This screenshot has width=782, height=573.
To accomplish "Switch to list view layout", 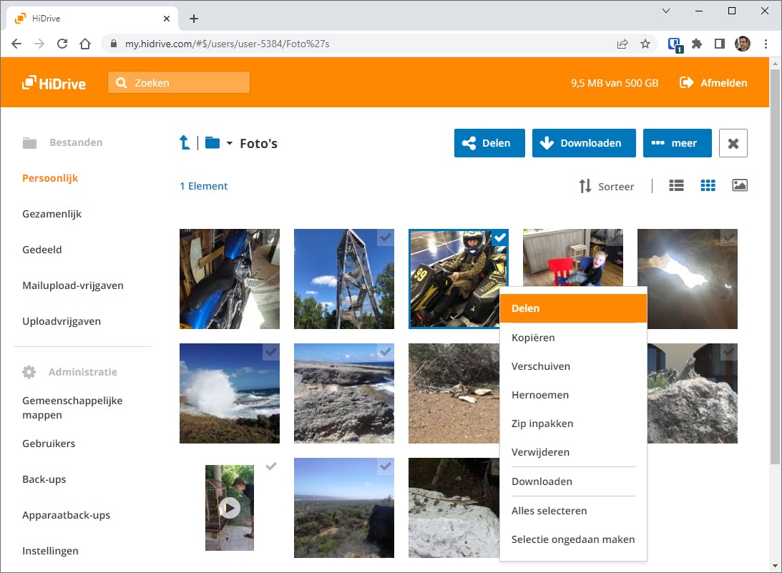I will click(x=675, y=185).
